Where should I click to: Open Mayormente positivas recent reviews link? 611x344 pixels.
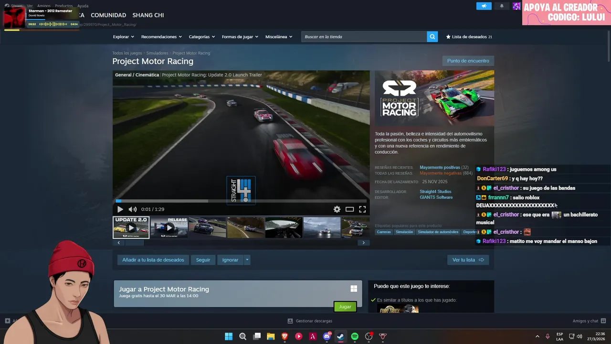pyautogui.click(x=440, y=168)
